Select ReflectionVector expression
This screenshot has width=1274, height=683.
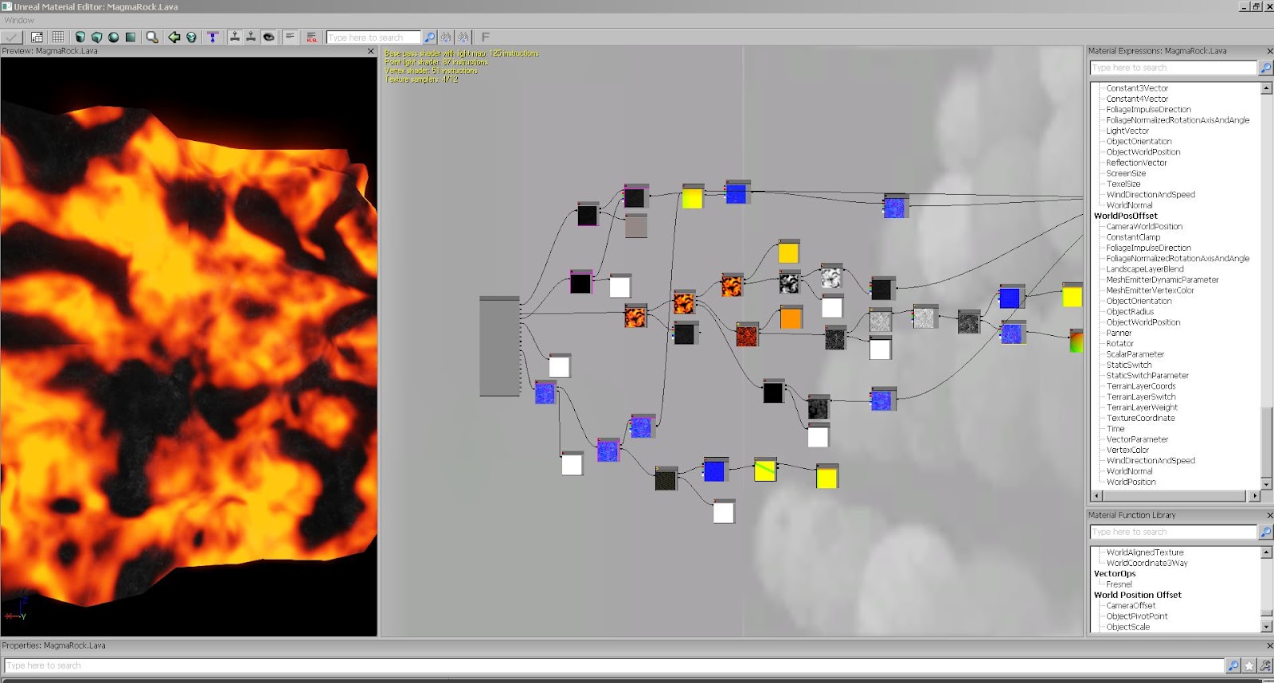pos(1136,162)
